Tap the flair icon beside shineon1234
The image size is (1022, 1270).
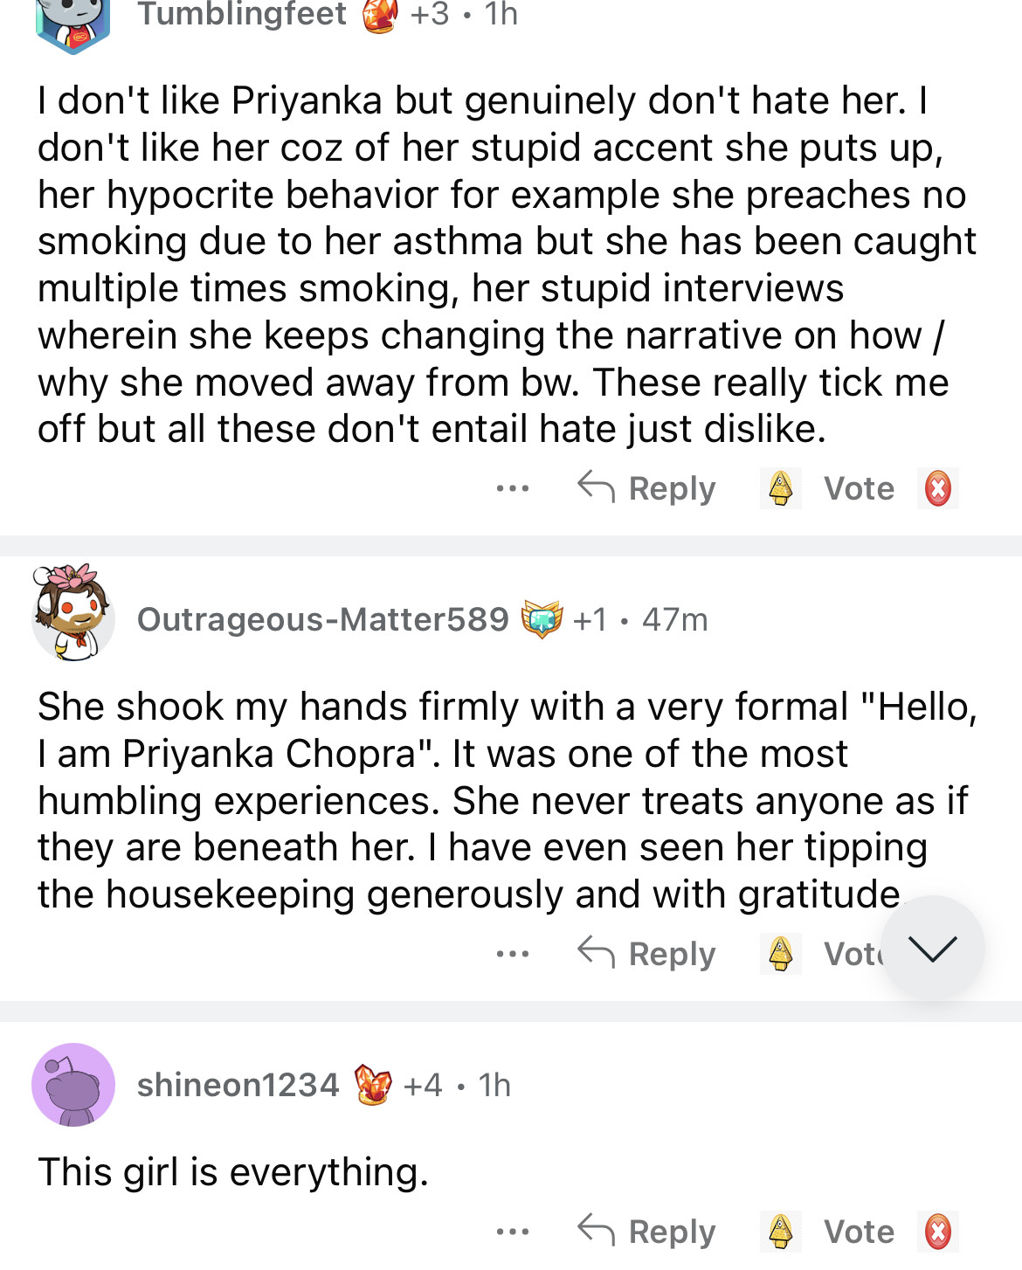[373, 1085]
